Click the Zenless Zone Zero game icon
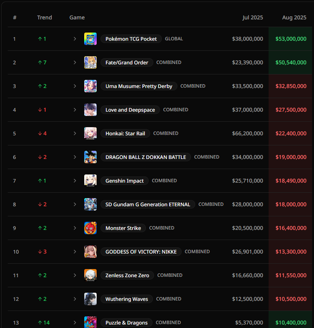The height and width of the screenshot is (328, 314). 90,275
